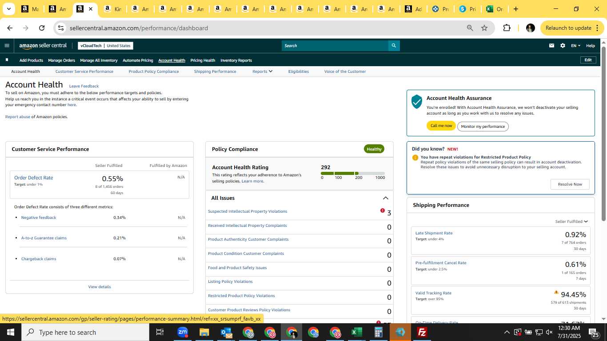The height and width of the screenshot is (341, 607).
Task: Click the Help link in header
Action: (590, 46)
